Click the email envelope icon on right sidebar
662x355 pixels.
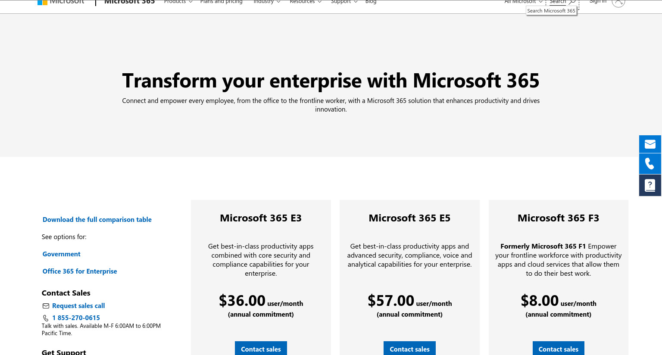[x=650, y=144]
